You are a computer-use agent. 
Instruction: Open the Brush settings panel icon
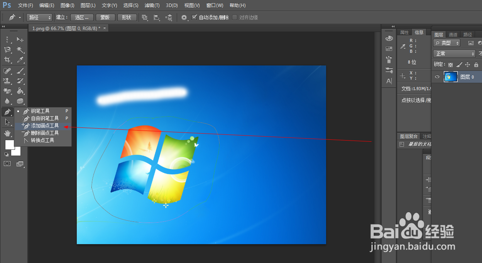(389, 70)
